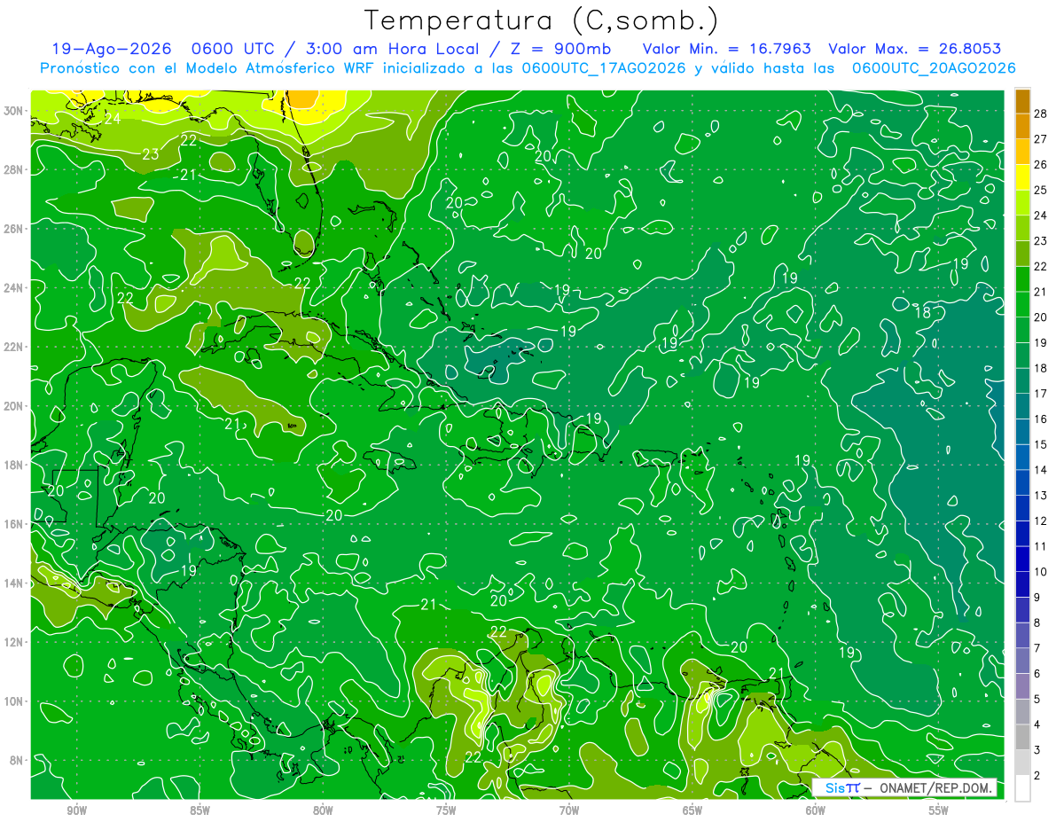Click the "60W" longitude axis label
This screenshot has height=822, width=1064.
pyautogui.click(x=816, y=810)
